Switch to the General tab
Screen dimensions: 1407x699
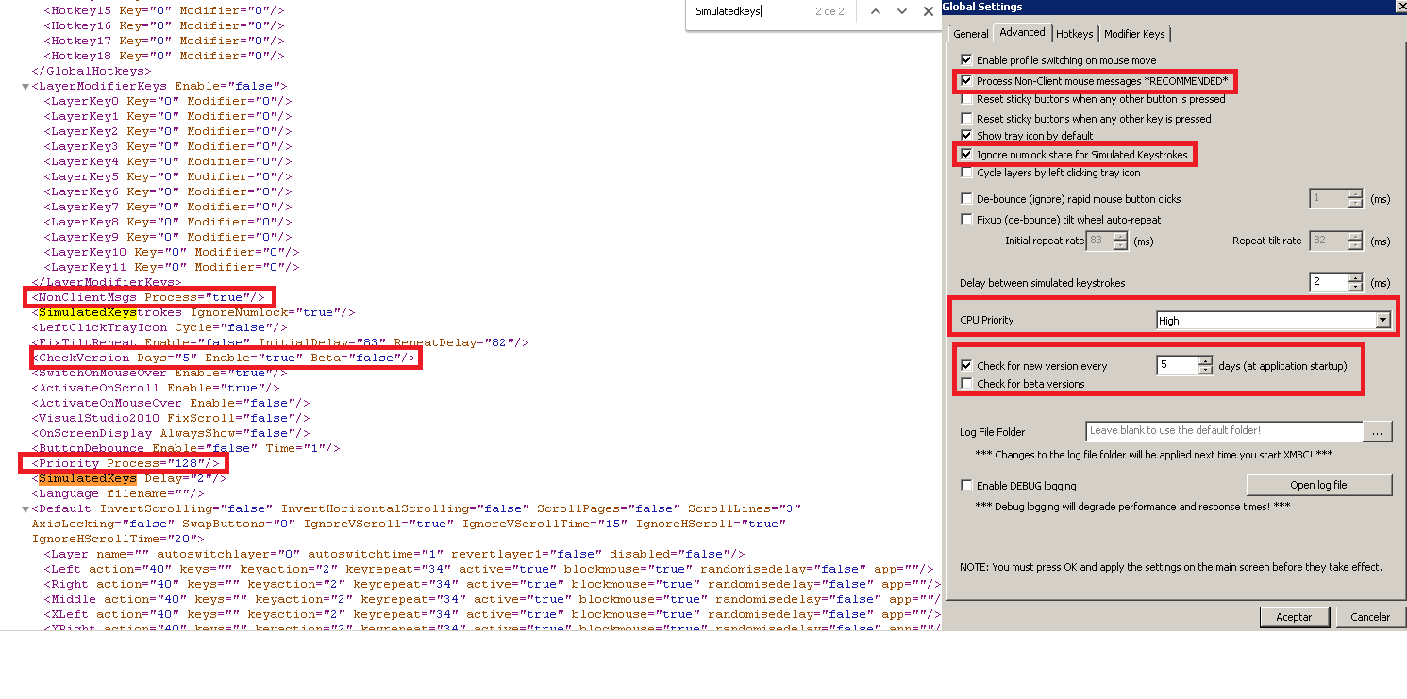971,34
